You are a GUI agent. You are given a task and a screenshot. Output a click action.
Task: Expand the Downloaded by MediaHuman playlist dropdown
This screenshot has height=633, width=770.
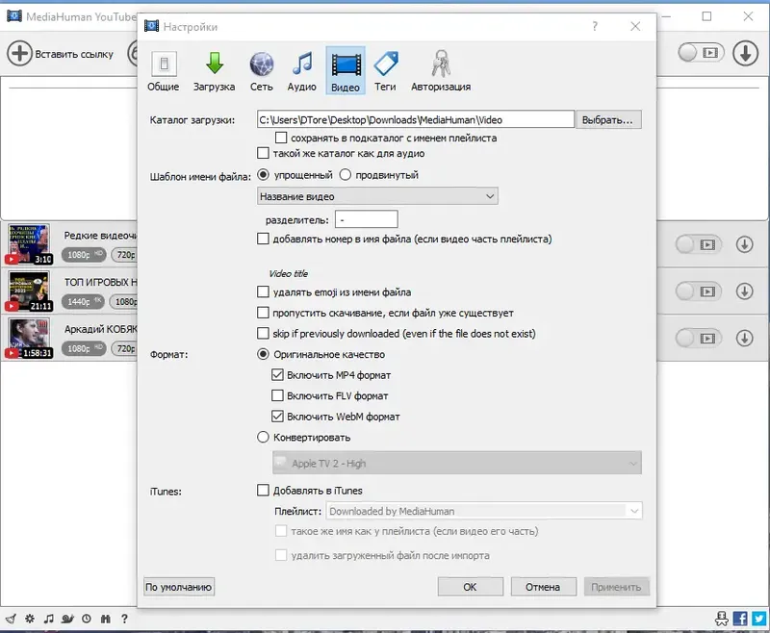[484, 511]
